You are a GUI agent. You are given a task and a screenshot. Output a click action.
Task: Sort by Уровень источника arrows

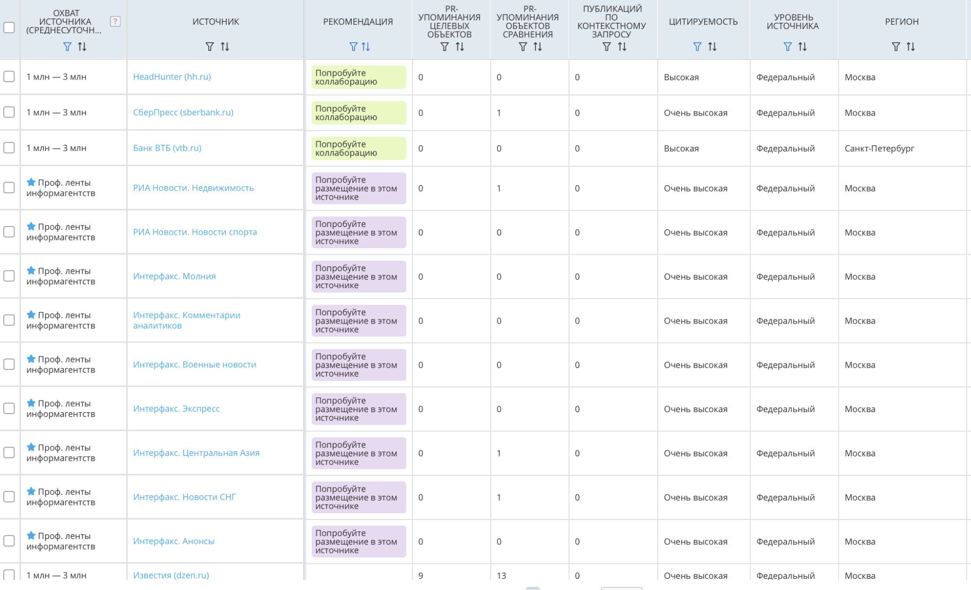(x=802, y=47)
